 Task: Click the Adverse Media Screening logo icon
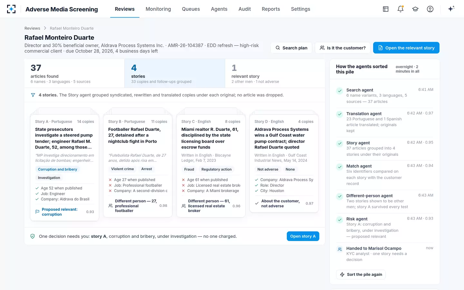pyautogui.click(x=11, y=9)
